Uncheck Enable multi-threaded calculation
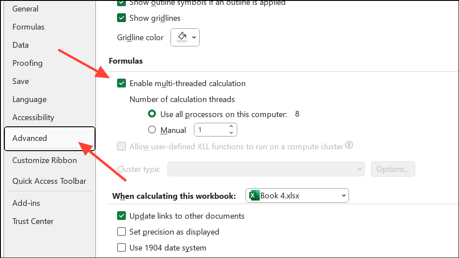Screen dimensions: 459x258 [x=121, y=83]
